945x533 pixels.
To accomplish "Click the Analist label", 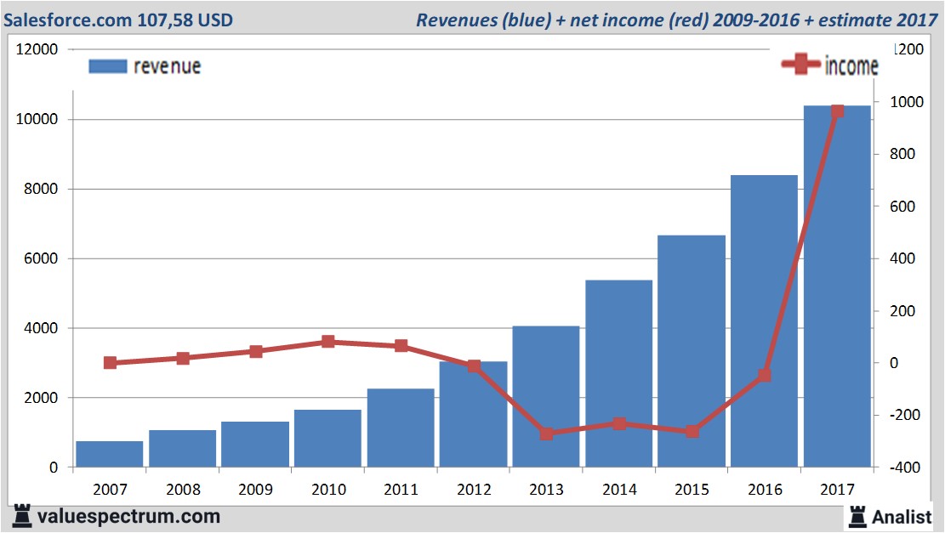I will (902, 517).
